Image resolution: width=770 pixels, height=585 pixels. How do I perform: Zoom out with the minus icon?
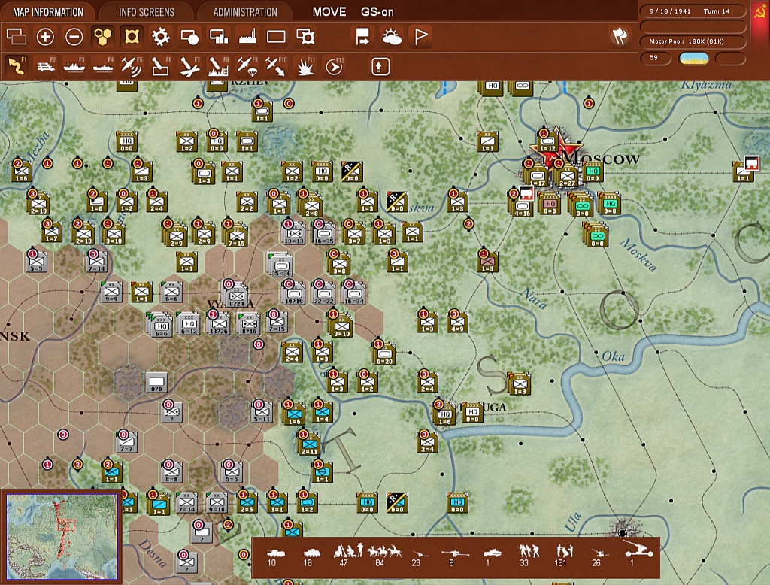(x=74, y=37)
